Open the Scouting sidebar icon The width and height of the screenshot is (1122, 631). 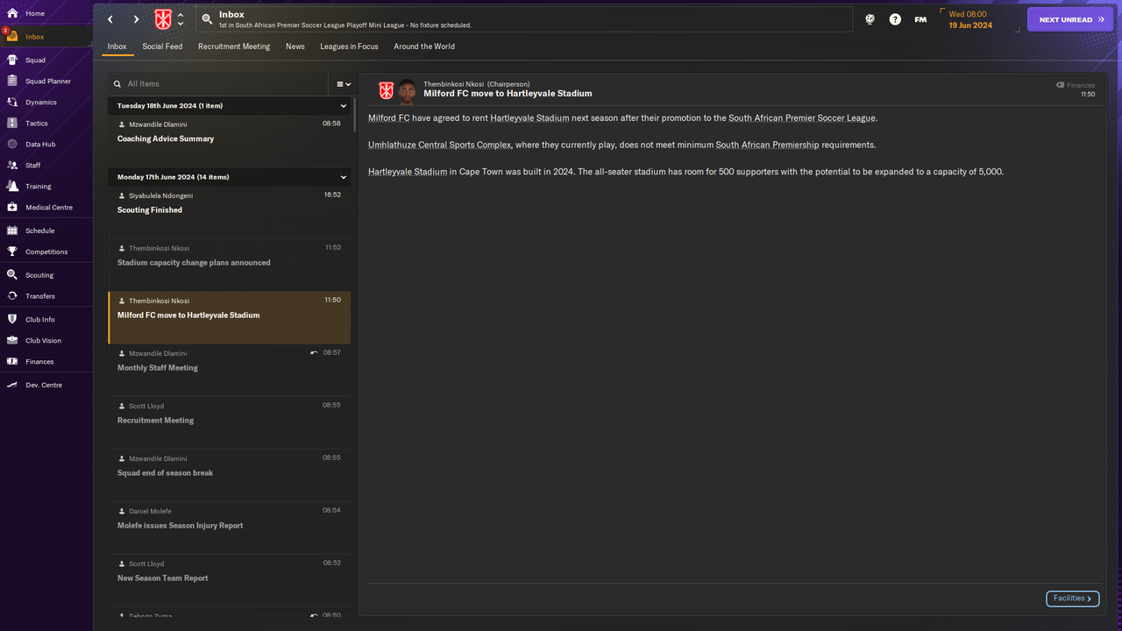tap(12, 274)
